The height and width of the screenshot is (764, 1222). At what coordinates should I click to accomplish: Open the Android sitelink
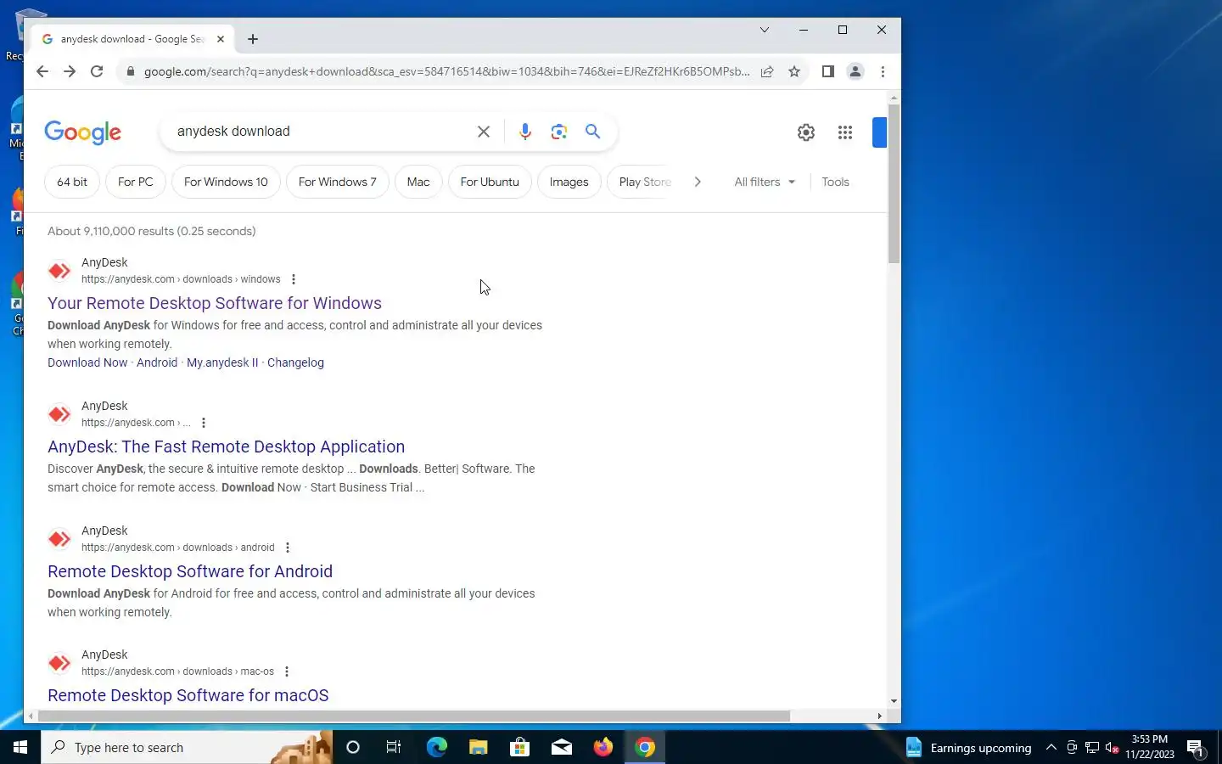pyautogui.click(x=157, y=362)
